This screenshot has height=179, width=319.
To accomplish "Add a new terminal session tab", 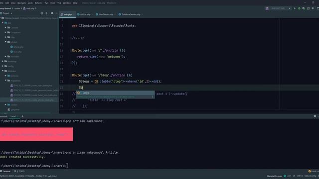I will coord(22,116).
